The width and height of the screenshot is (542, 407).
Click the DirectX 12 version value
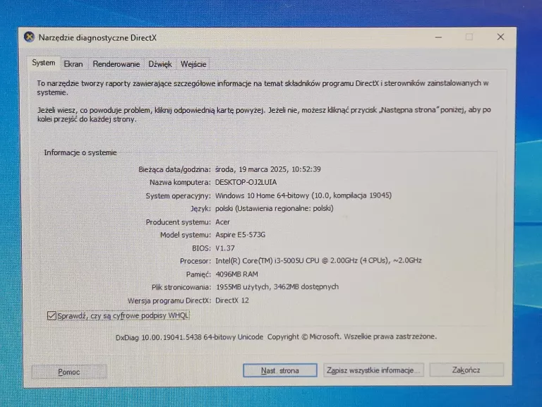tap(232, 300)
